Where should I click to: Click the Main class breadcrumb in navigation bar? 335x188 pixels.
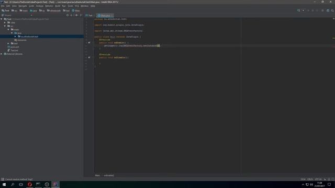[x=76, y=10]
